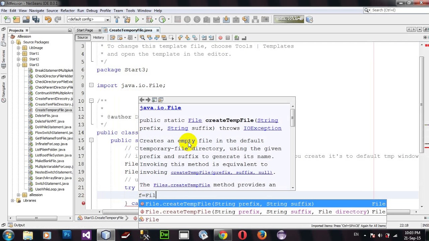Screen dimensions: 429x241
Task: Click the Redo toolbar icon
Action: click(x=58, y=19)
